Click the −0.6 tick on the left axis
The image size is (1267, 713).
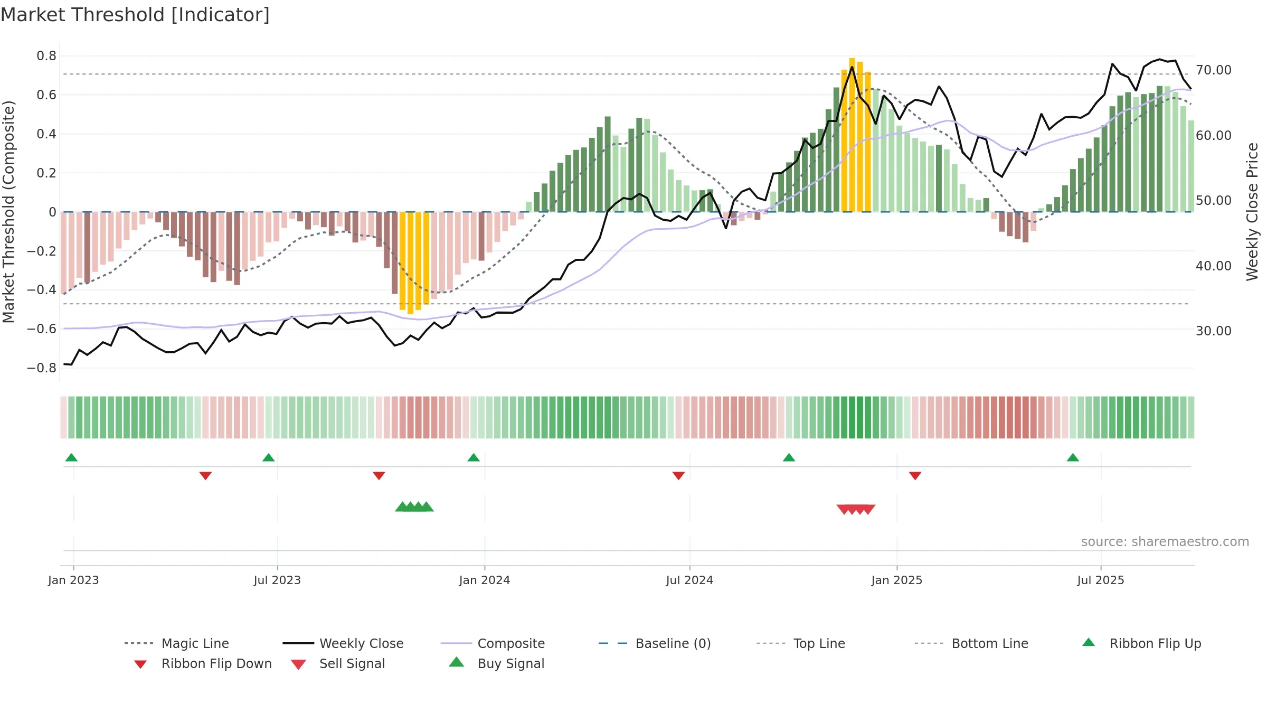[x=42, y=329]
